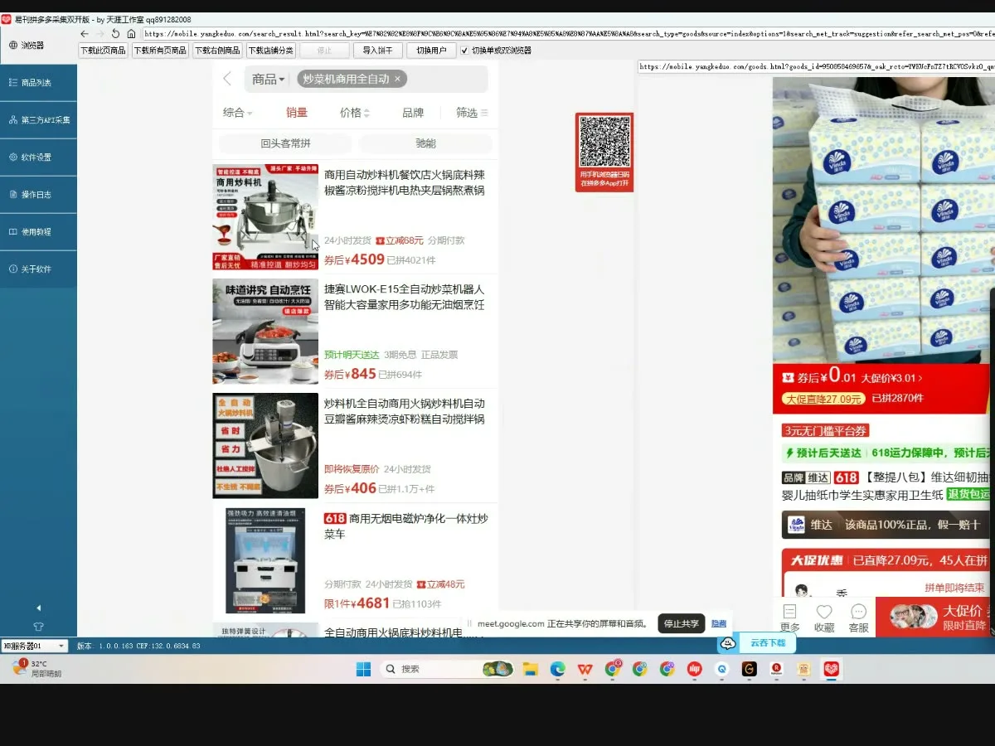Apply the 回头客常拼 filter chip

pos(285,143)
